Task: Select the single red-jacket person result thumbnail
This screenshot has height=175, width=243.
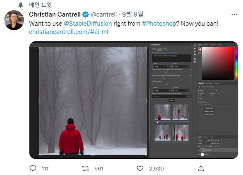Action: coord(162,112)
